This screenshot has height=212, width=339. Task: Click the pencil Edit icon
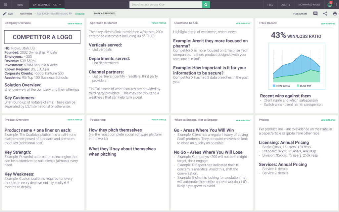[5, 14]
